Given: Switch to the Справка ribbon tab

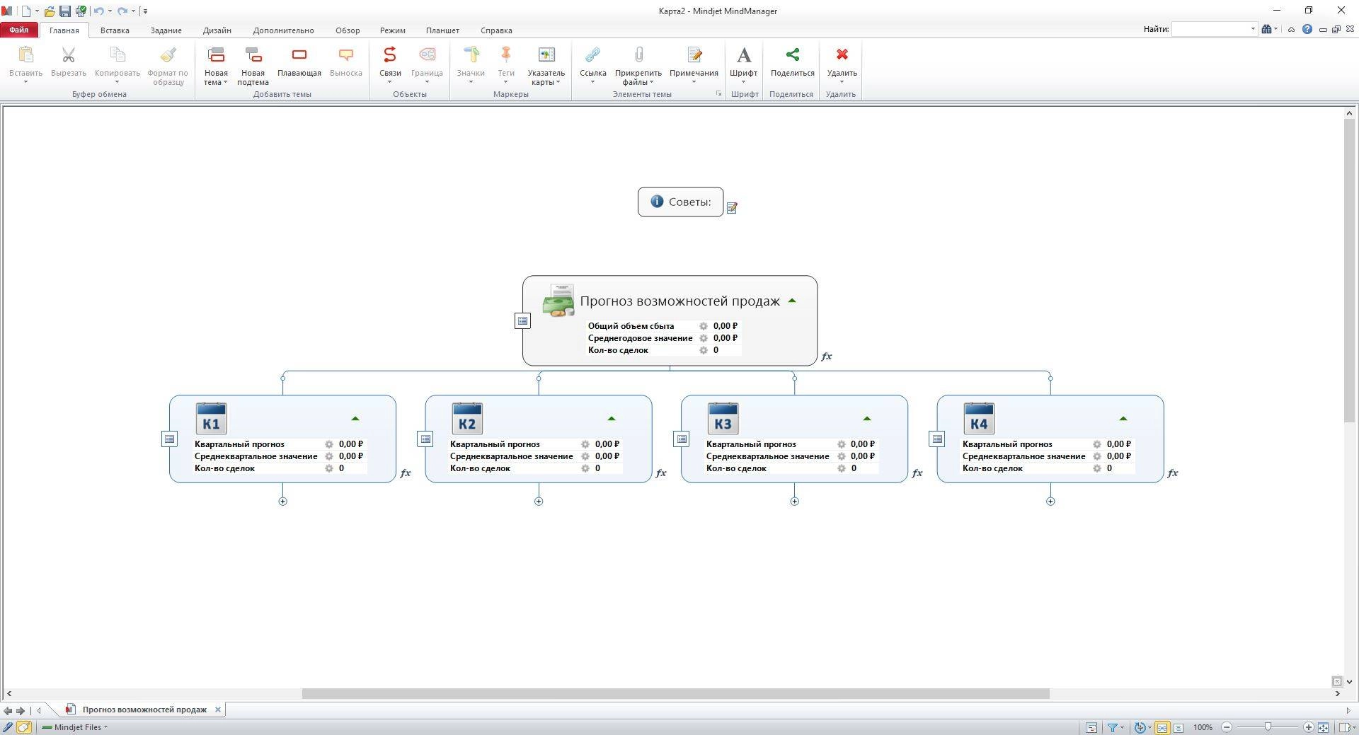Looking at the screenshot, I should click(496, 30).
